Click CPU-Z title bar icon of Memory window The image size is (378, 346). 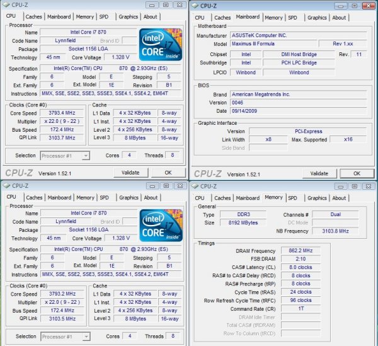195,186
